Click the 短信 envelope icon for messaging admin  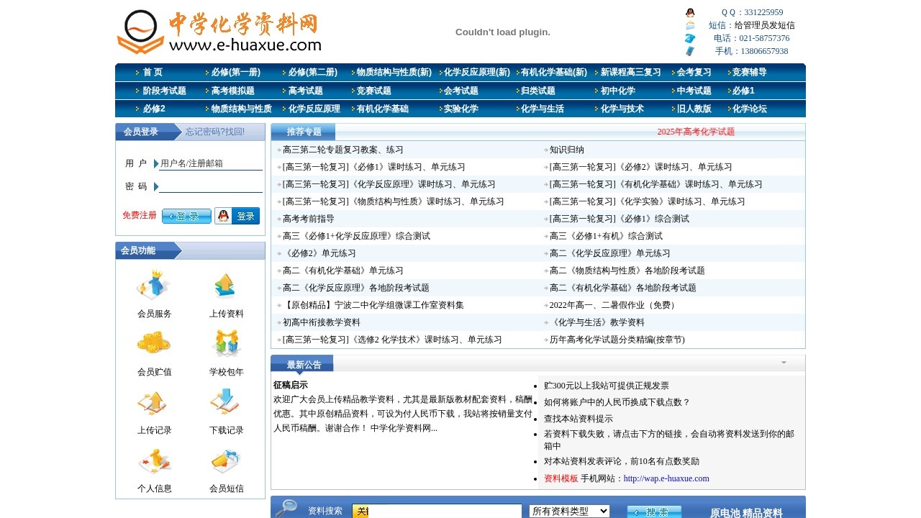(689, 24)
